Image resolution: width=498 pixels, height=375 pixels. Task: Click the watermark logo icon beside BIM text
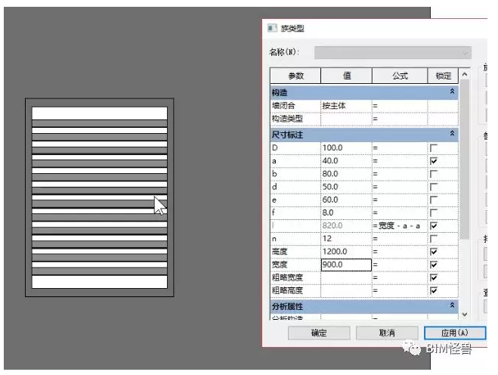point(413,348)
